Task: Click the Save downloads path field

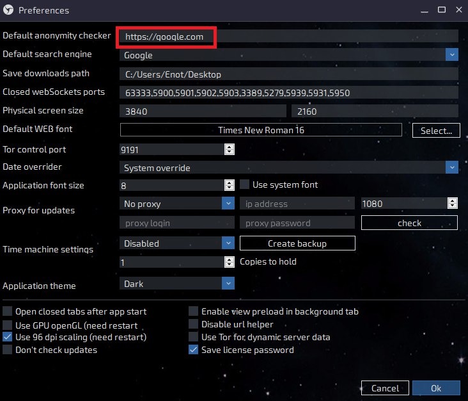Action: tap(288, 74)
